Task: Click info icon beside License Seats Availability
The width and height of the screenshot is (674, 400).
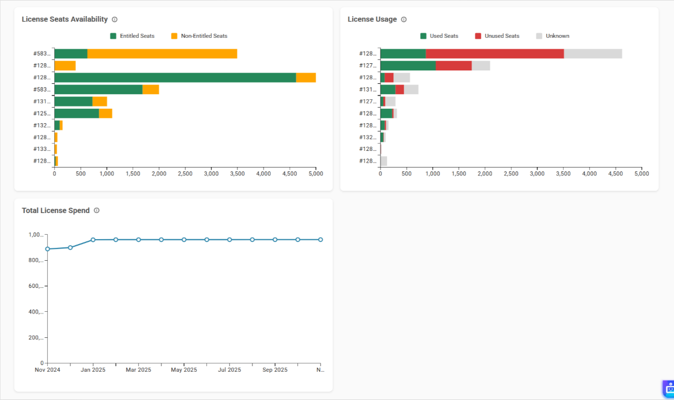Action: (115, 19)
